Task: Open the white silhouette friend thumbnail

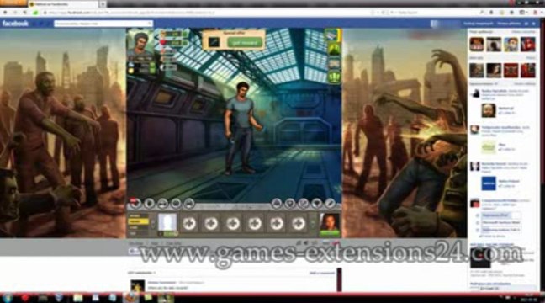Action: (167, 223)
